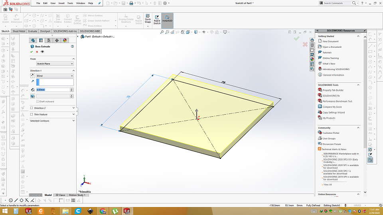Viewport: 383px width, 215px height.
Task: Open Performance Benchmark Test
Action: pyautogui.click(x=338, y=101)
